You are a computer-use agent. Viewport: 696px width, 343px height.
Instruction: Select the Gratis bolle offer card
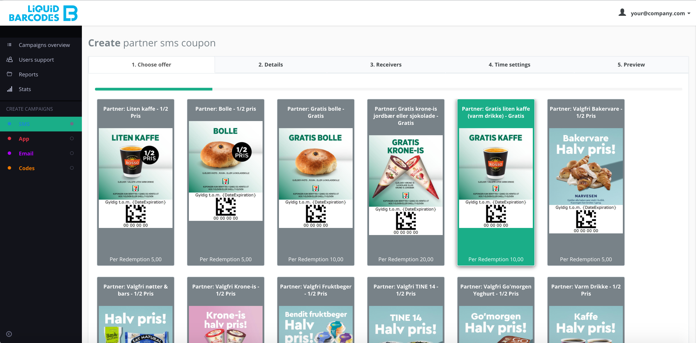point(316,182)
